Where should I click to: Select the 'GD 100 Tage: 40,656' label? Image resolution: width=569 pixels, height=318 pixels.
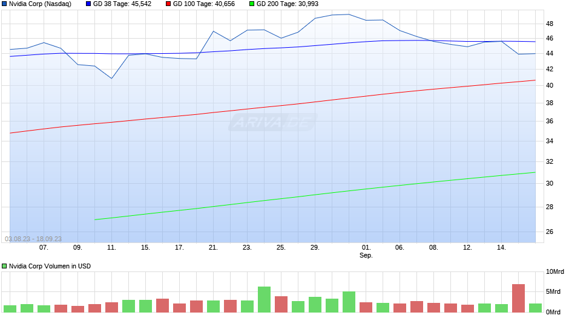click(x=203, y=4)
